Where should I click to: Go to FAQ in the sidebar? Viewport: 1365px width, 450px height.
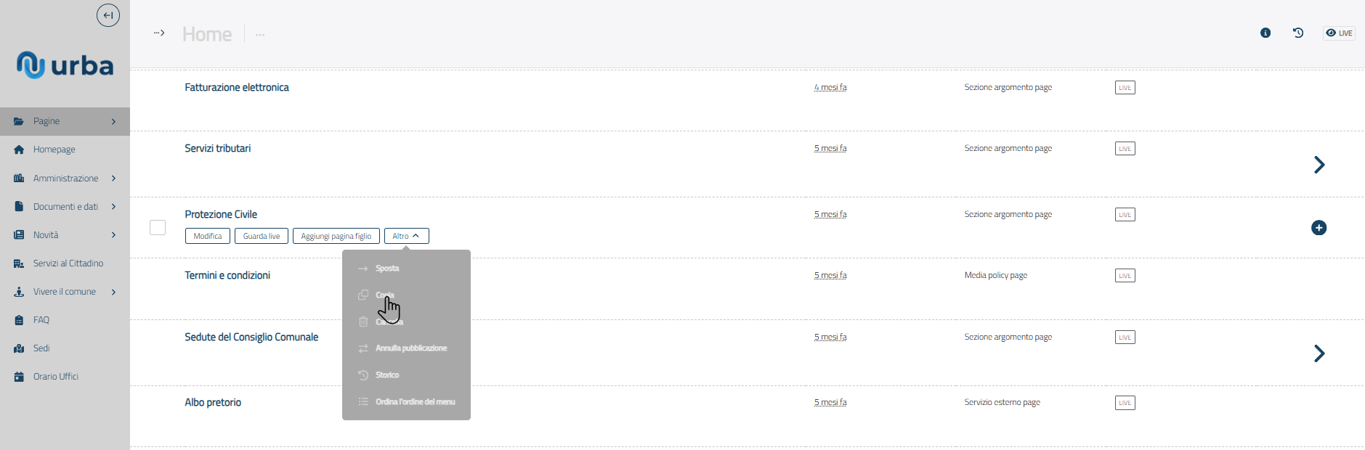41,320
